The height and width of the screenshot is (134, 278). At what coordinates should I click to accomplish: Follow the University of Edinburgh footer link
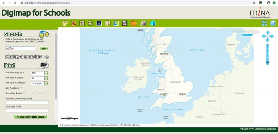(266, 129)
